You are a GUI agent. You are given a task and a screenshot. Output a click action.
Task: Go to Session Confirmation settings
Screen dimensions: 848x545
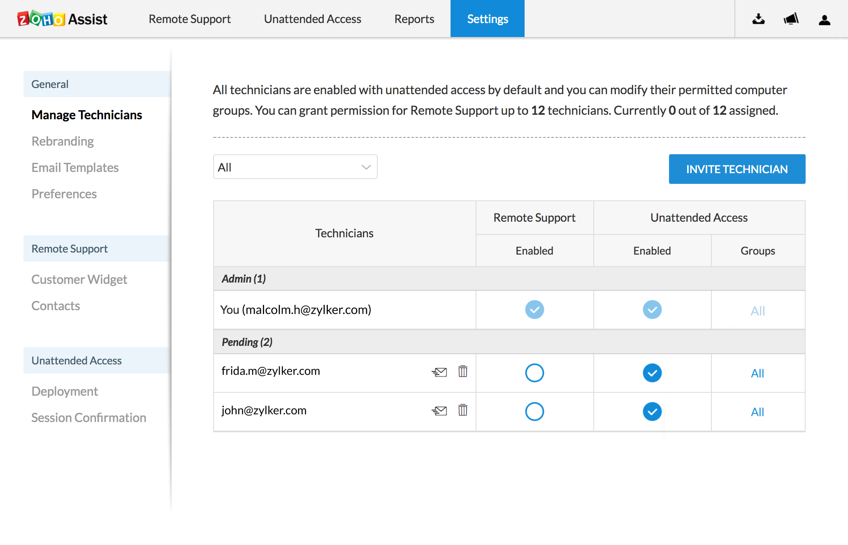89,417
